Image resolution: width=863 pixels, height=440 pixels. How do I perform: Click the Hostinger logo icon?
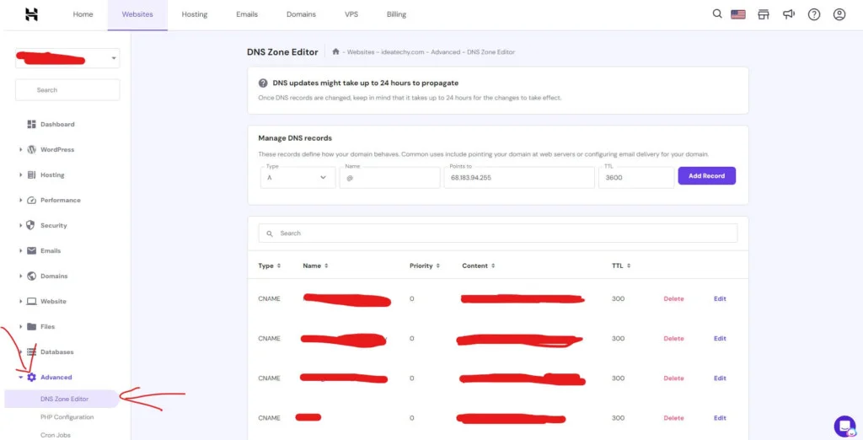[x=31, y=15]
